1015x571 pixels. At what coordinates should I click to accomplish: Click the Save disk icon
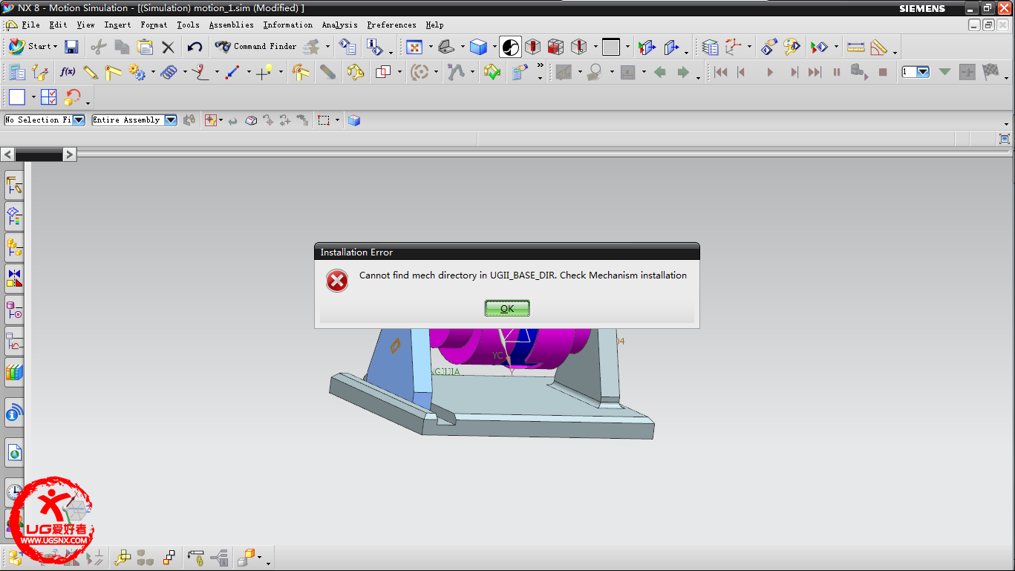pos(71,47)
